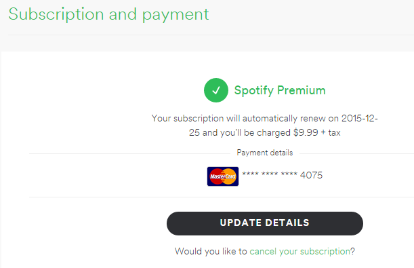Click the 2015-12- renewal date text
Viewport: 414px width, 268px height.
[x=359, y=118]
